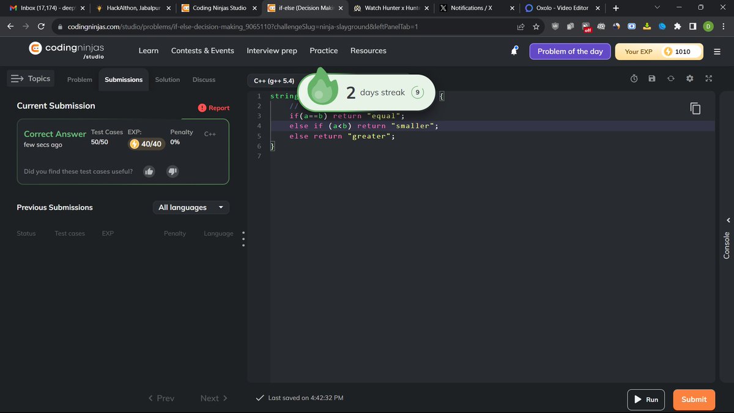Expand the Console side panel

click(727, 239)
